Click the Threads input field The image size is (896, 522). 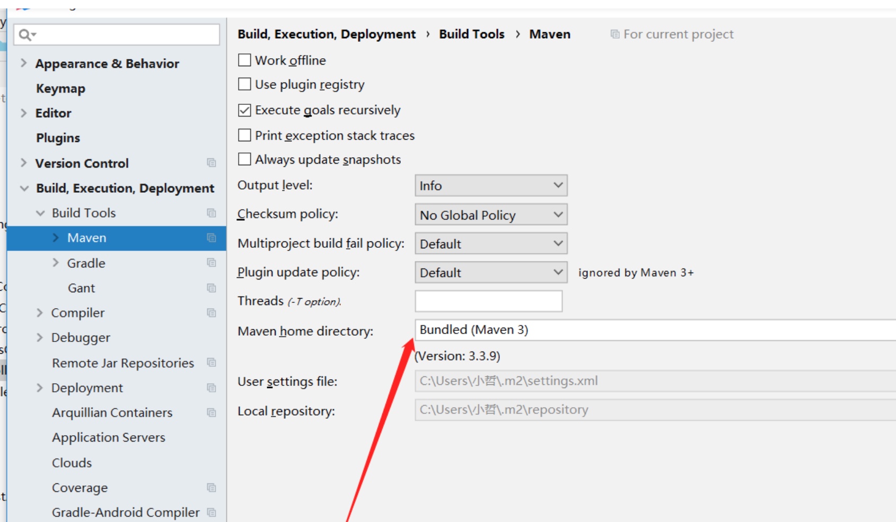point(488,301)
